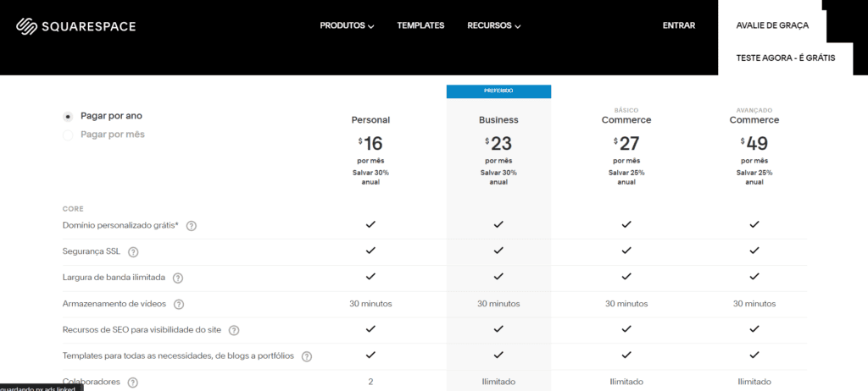Expand the Recursos menu
Screen dimensions: 868x391
point(494,25)
